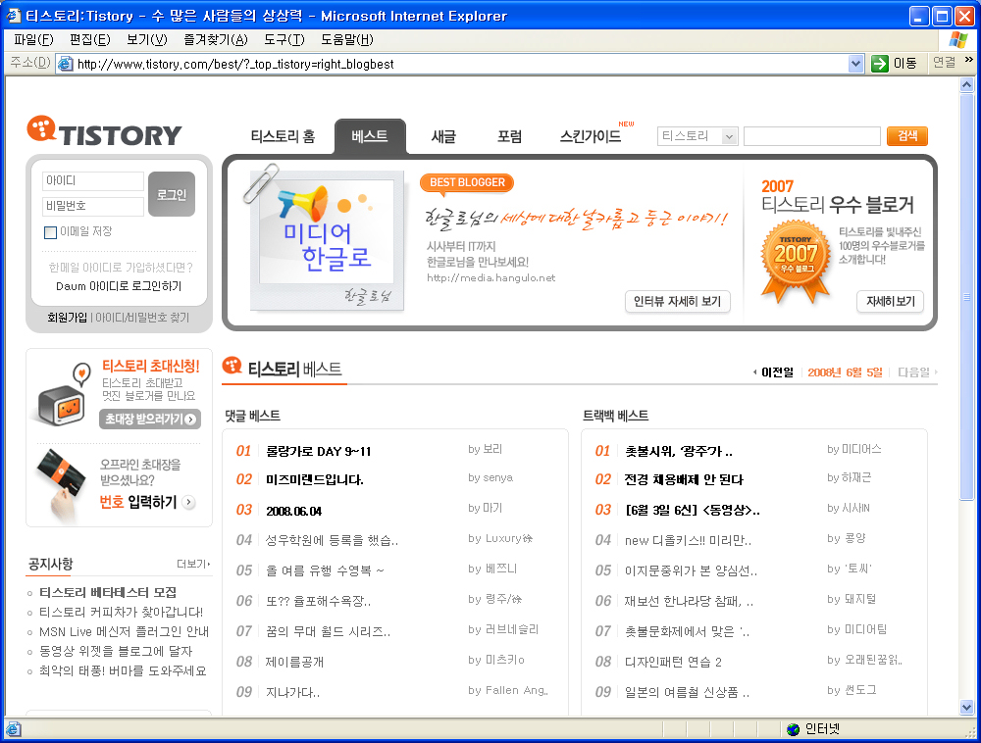Click the arrow icon next to 번호 입력하기
Screen dimensions: 981x743
tap(188, 502)
